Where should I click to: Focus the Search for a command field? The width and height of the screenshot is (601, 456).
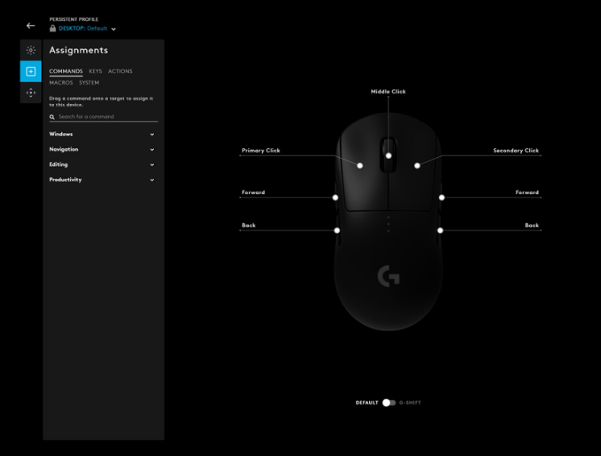(x=105, y=117)
